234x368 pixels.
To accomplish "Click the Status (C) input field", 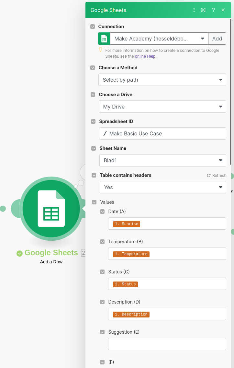I will [x=167, y=284].
